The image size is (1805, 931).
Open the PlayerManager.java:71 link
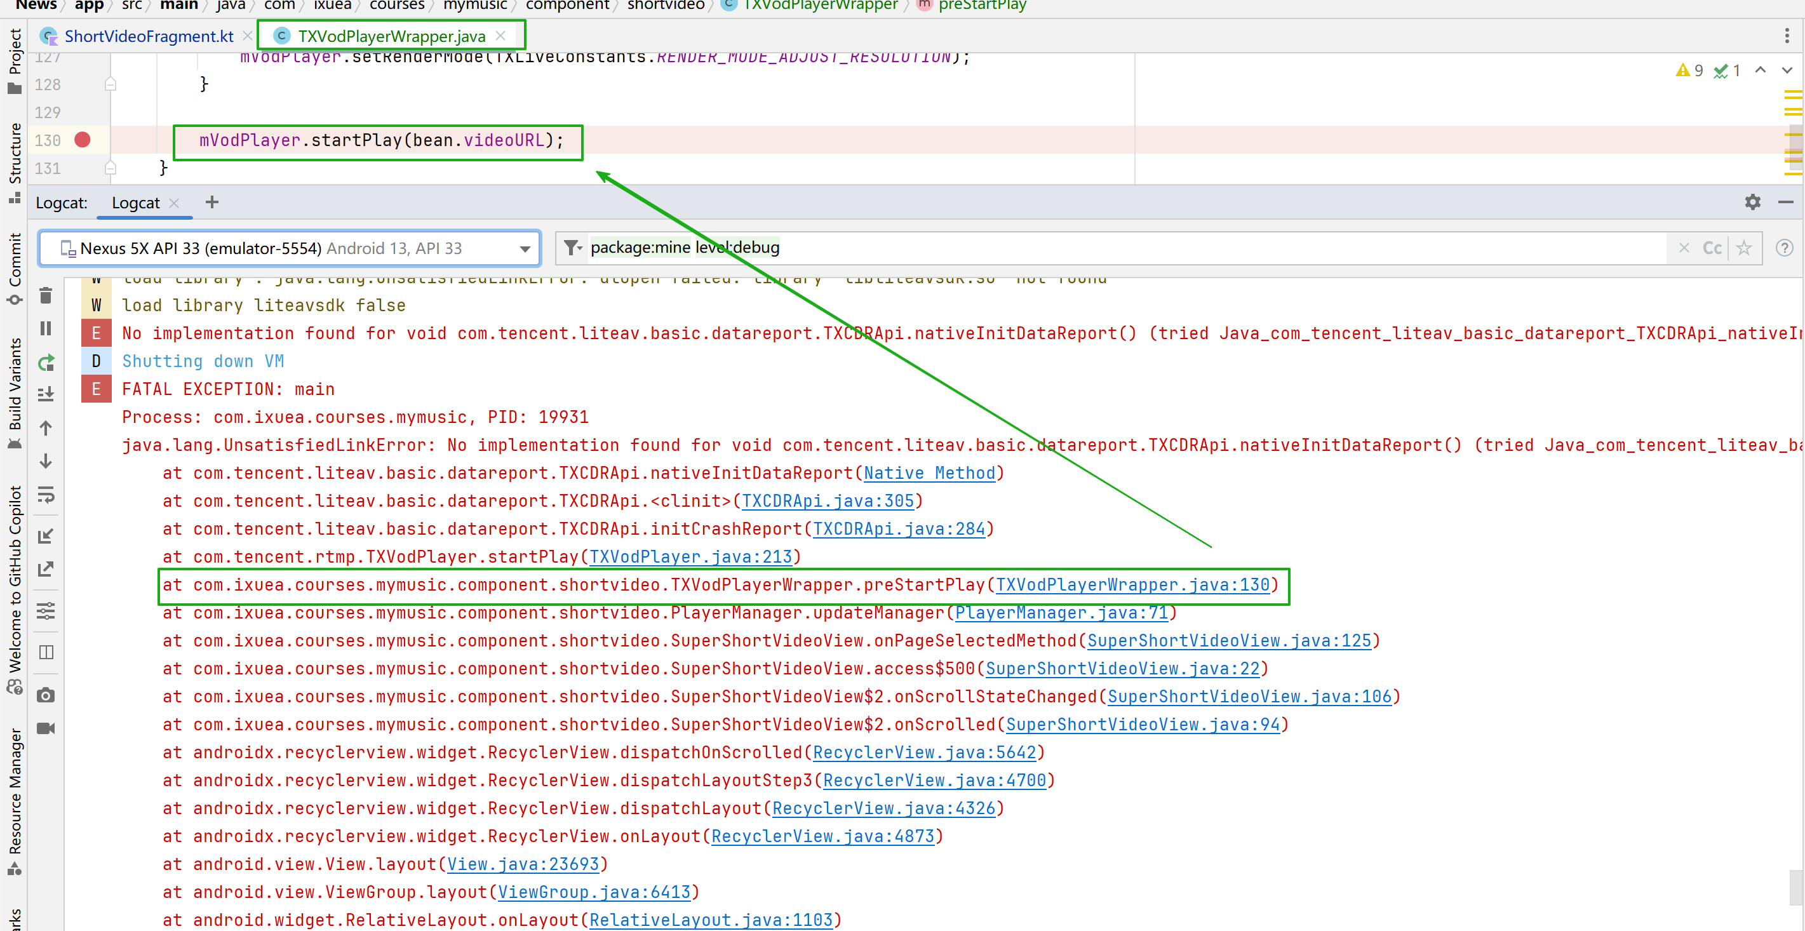pyautogui.click(x=1061, y=613)
